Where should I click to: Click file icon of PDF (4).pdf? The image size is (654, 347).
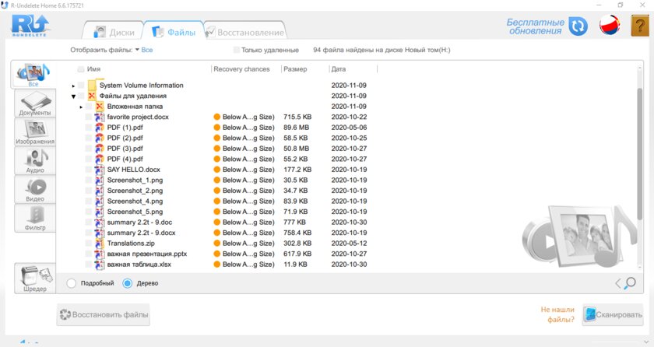(x=100, y=159)
